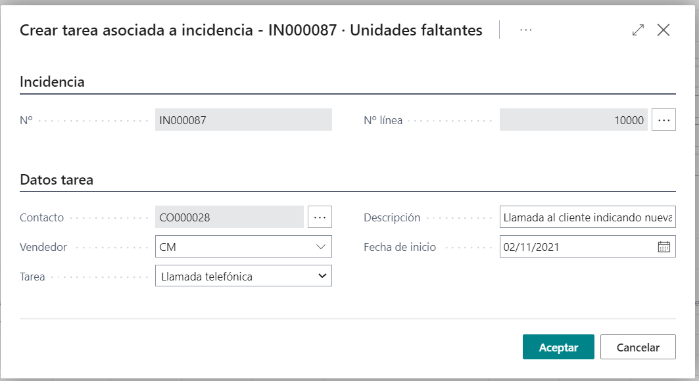
Task: Collapse the Incidencia section header
Action: click(x=53, y=82)
